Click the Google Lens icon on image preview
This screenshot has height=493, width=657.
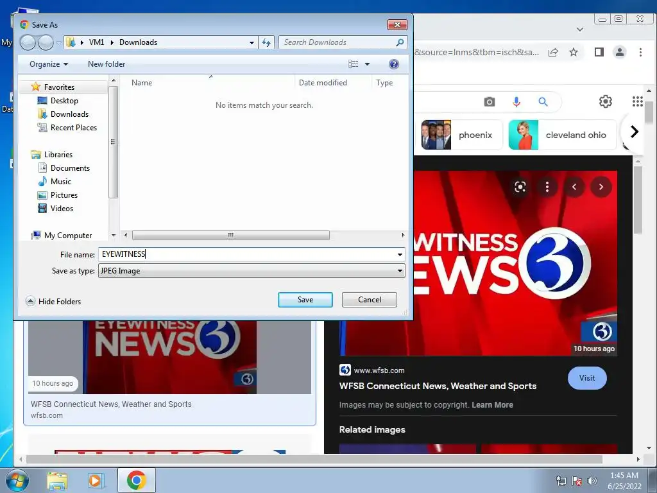pos(520,187)
